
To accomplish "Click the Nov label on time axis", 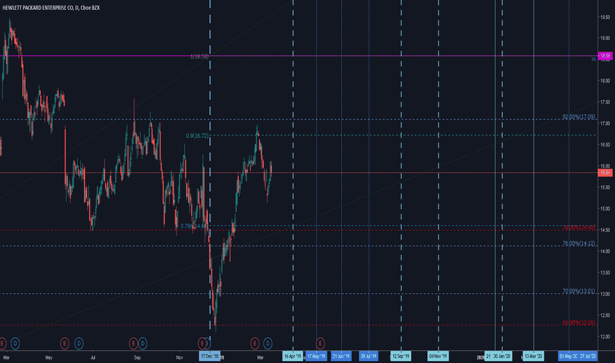I will [x=179, y=358].
